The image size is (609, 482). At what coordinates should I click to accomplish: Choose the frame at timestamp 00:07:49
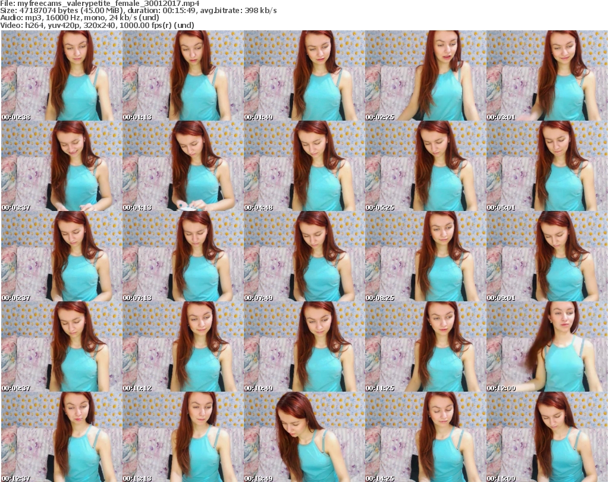point(304,256)
